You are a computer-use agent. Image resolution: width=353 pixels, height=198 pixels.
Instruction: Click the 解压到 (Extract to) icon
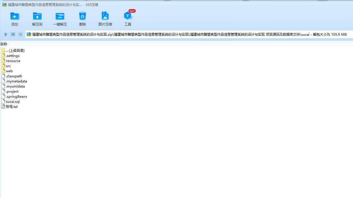[37, 16]
